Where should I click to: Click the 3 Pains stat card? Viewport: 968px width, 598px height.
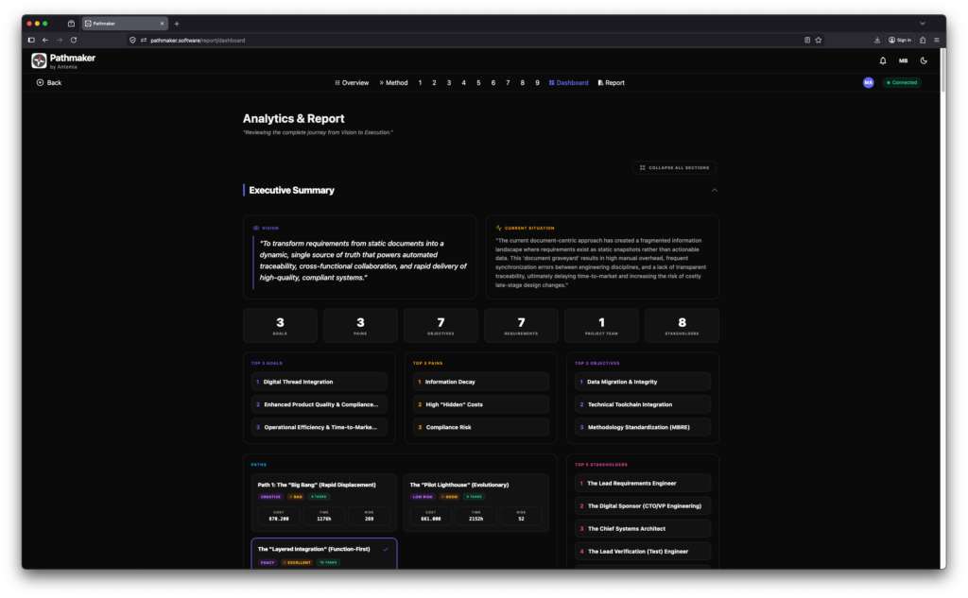pyautogui.click(x=360, y=325)
